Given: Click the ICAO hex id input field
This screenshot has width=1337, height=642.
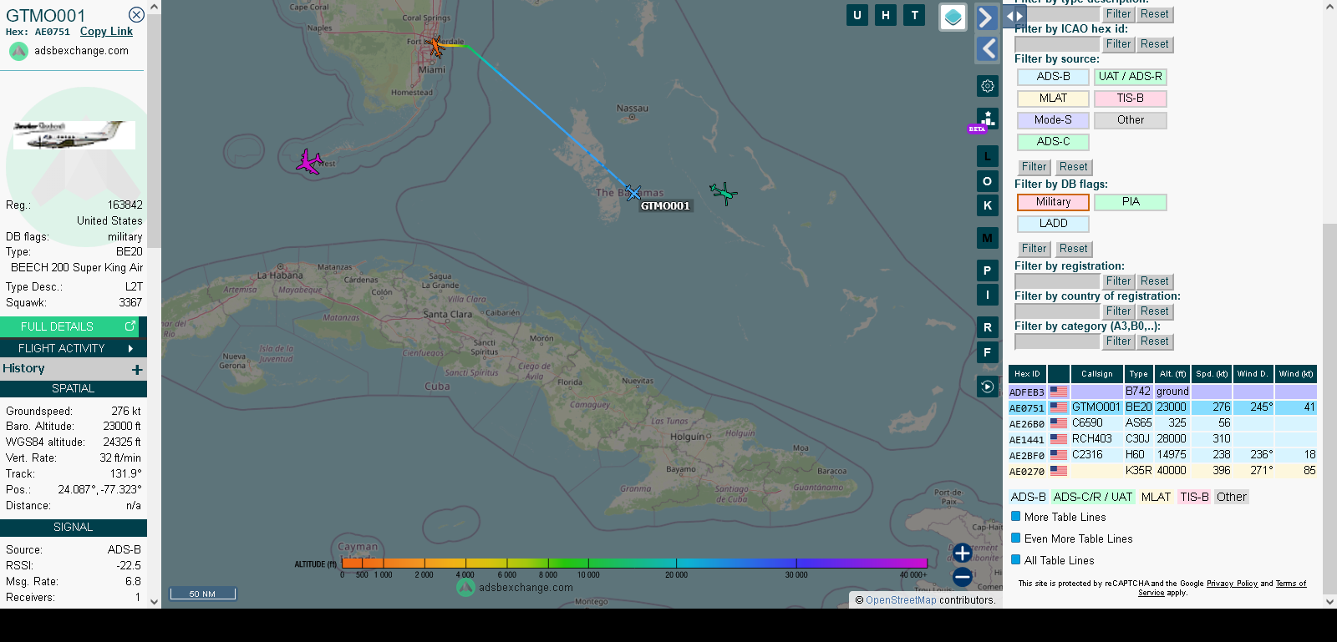Looking at the screenshot, I should pos(1057,44).
